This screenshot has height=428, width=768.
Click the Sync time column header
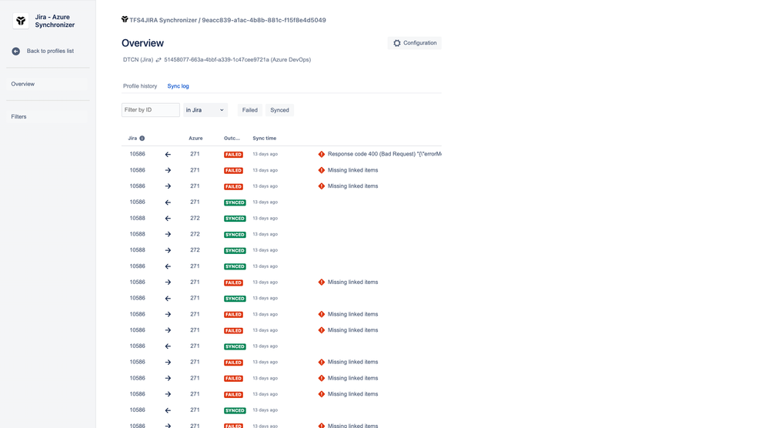click(x=265, y=138)
